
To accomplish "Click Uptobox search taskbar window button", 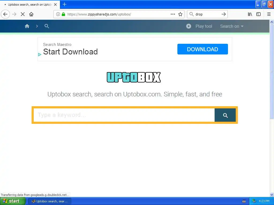I will [x=50, y=201].
